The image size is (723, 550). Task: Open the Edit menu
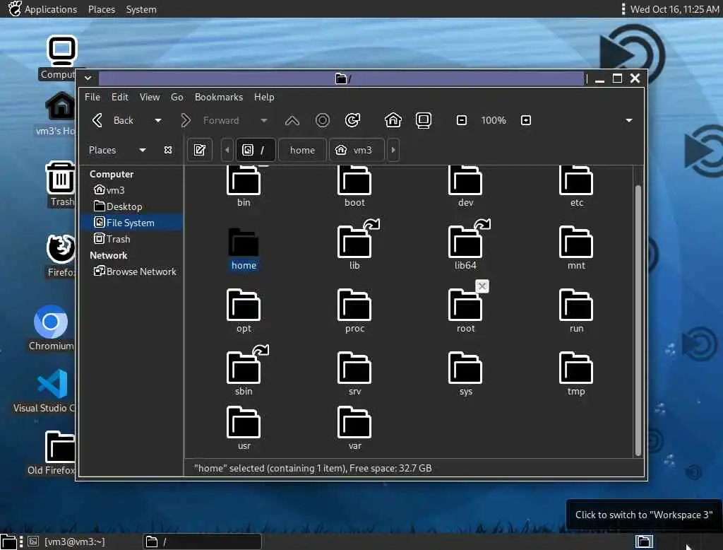tap(120, 97)
